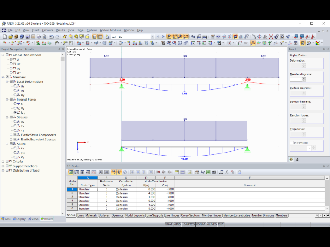Click the Member diagrams factor input field
330x247 pixels.
point(296,79)
